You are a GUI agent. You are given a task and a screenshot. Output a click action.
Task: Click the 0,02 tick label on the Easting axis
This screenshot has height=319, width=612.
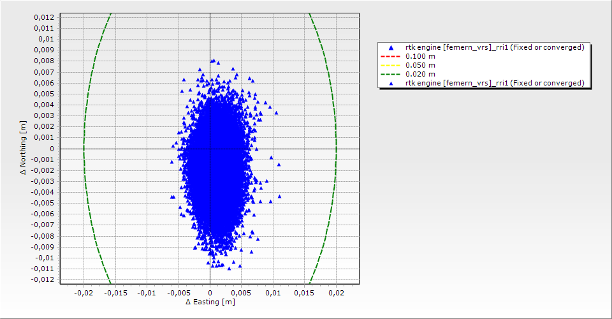(x=336, y=292)
